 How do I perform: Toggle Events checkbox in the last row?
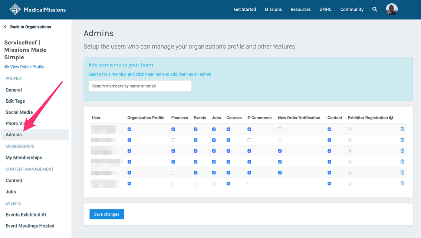[195, 184]
